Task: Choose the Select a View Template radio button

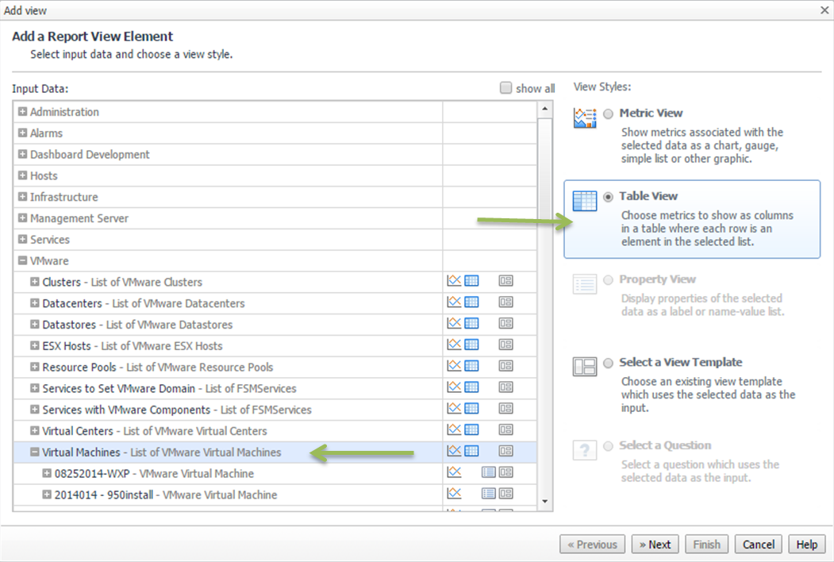Action: pos(609,363)
